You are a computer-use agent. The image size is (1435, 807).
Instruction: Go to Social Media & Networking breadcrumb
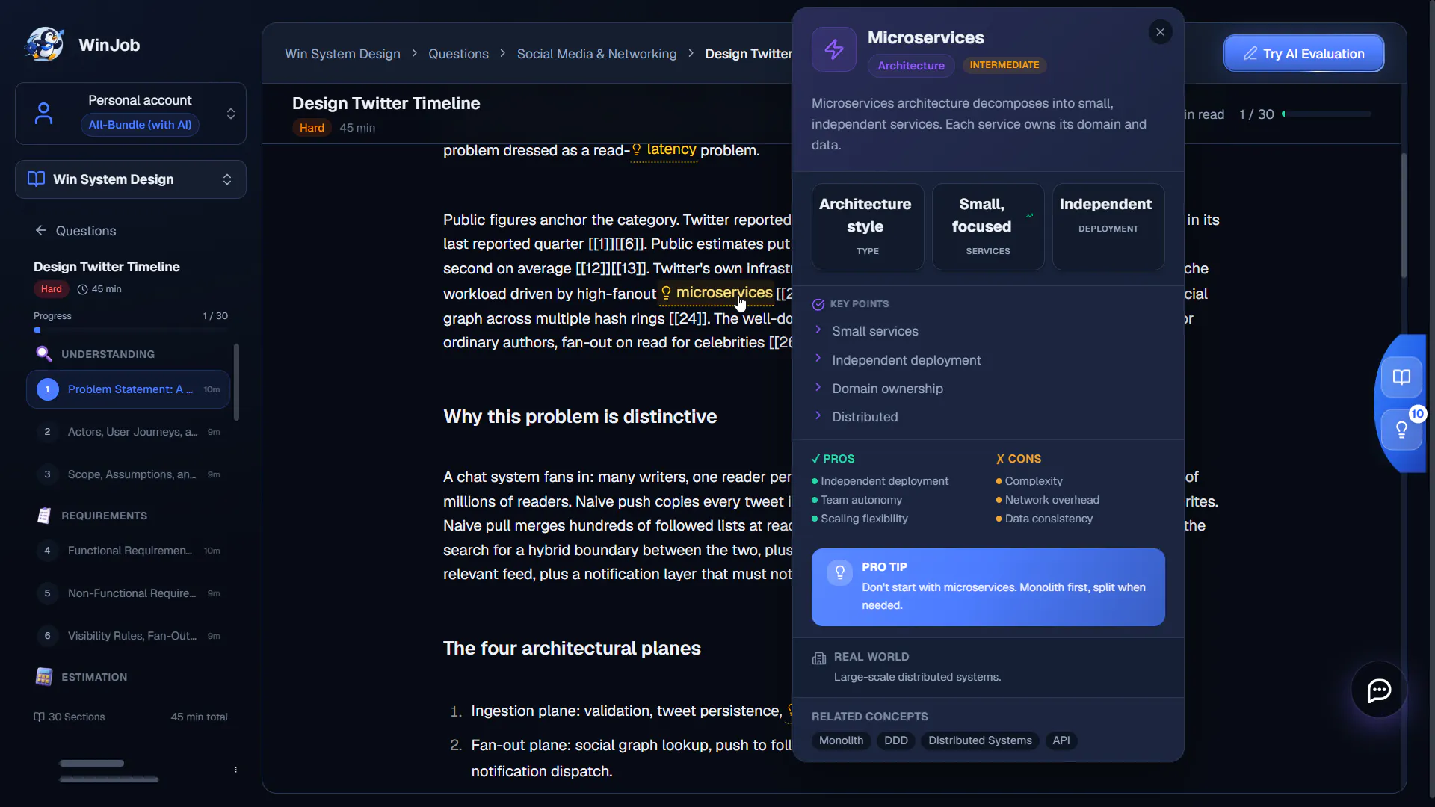(596, 54)
